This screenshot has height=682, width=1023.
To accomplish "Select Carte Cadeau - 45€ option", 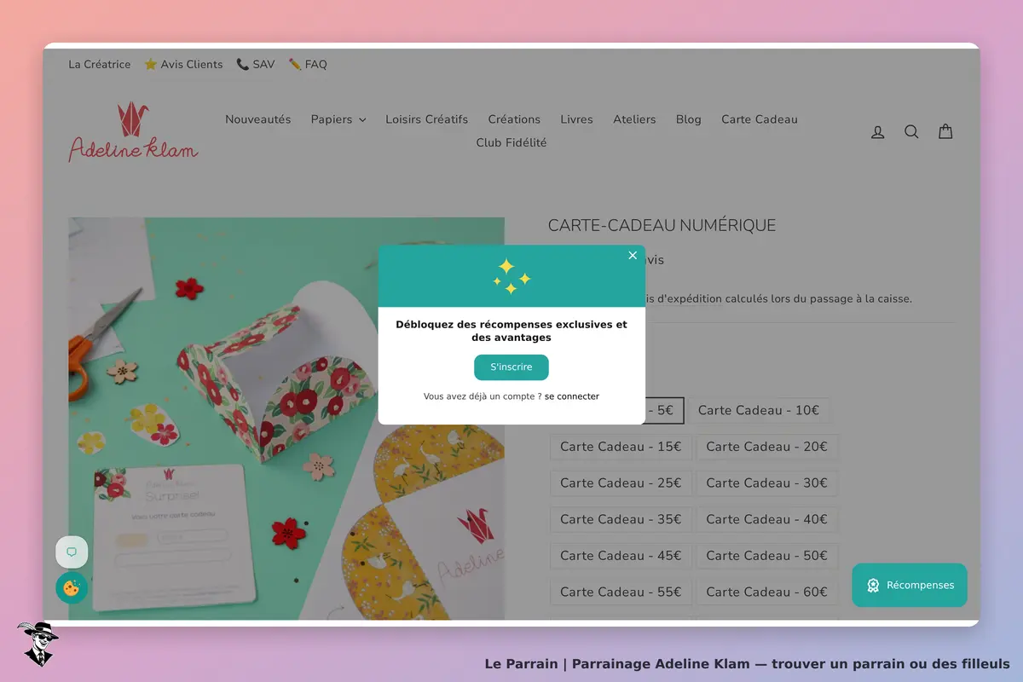I will (621, 556).
